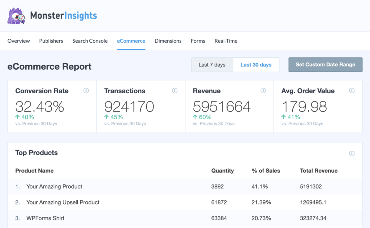This screenshot has width=370, height=228.
Task: Click the MonsterInsights brand name text
Action: (x=64, y=16)
